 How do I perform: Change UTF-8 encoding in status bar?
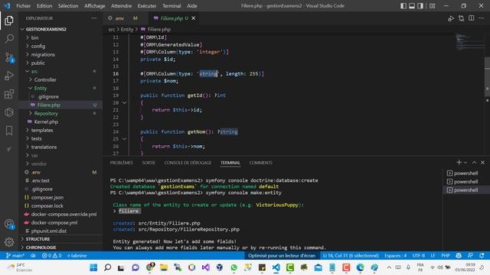point(419,256)
